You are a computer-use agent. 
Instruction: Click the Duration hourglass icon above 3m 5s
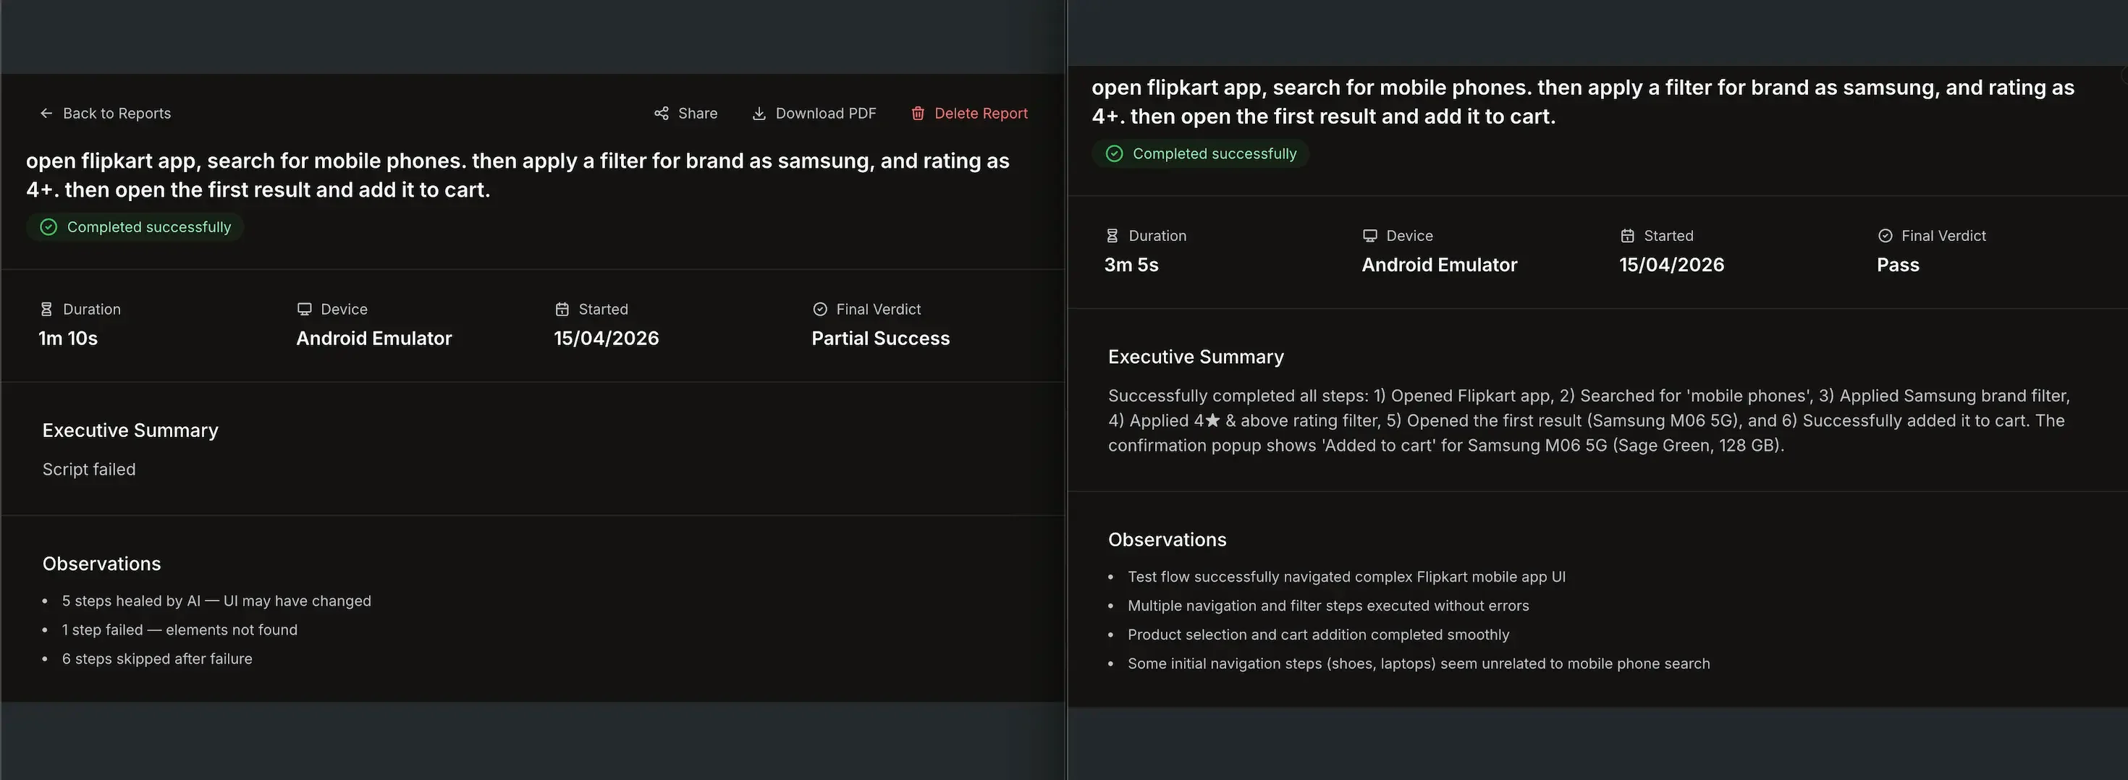(1112, 235)
